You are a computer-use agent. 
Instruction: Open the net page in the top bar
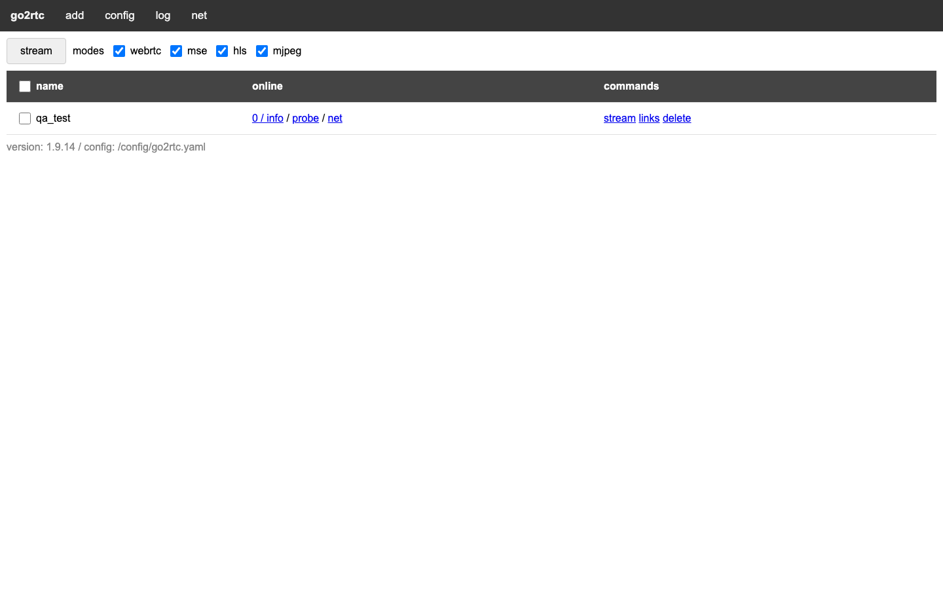pos(199,15)
